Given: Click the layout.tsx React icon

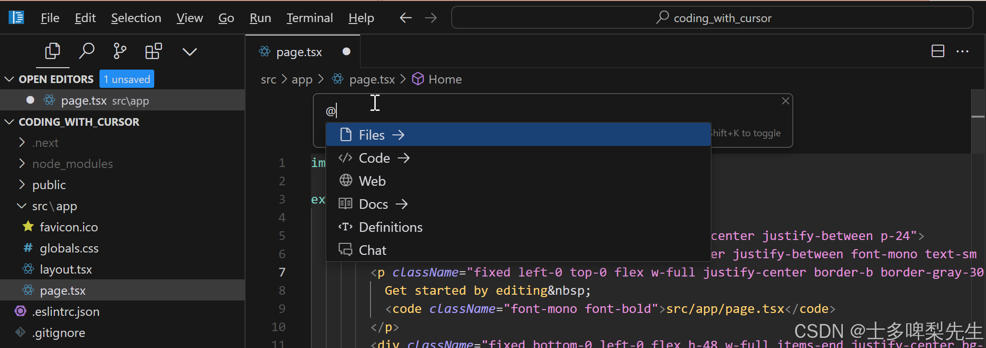Looking at the screenshot, I should click(28, 269).
